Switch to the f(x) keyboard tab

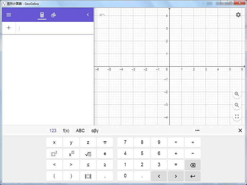pos(66,130)
